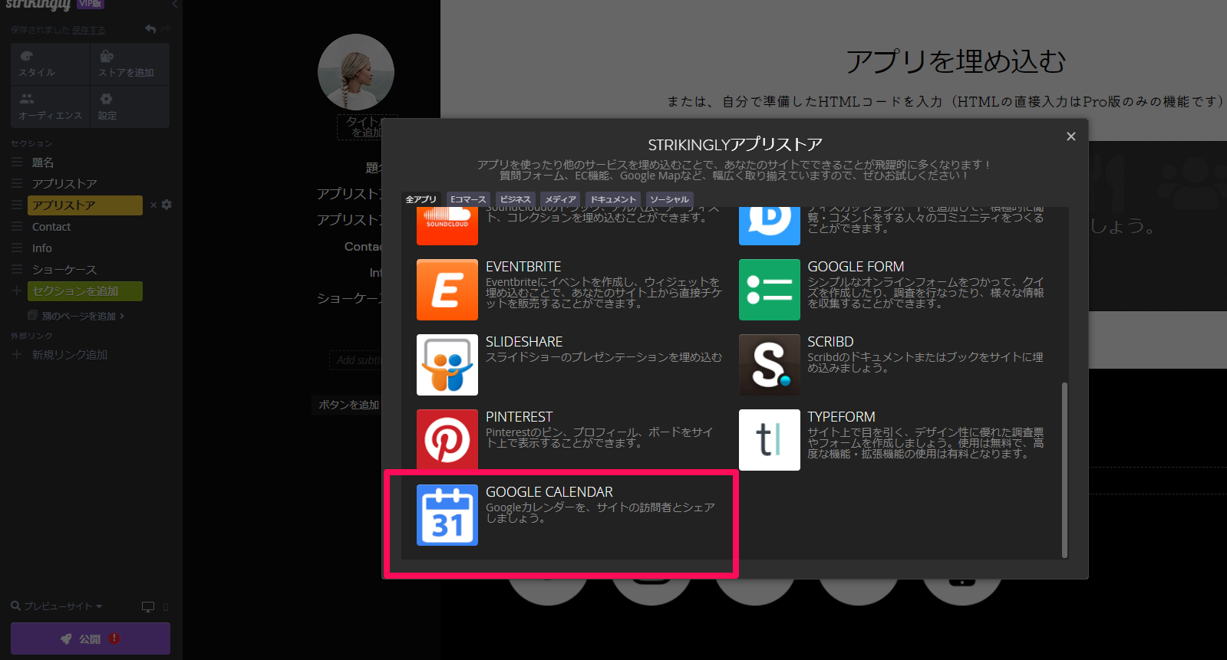Pick the Typeform app icon
Image resolution: width=1227 pixels, height=660 pixels.
point(769,440)
